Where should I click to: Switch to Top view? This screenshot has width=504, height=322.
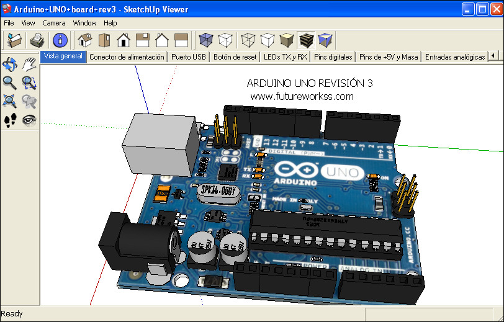coord(104,40)
